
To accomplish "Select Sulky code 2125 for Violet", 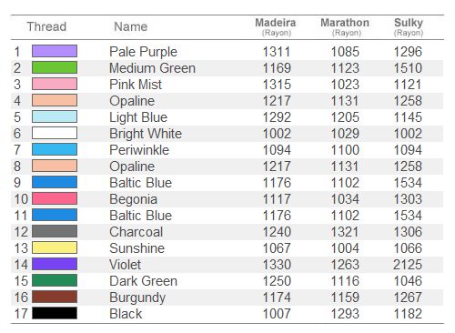I will pyautogui.click(x=408, y=265).
